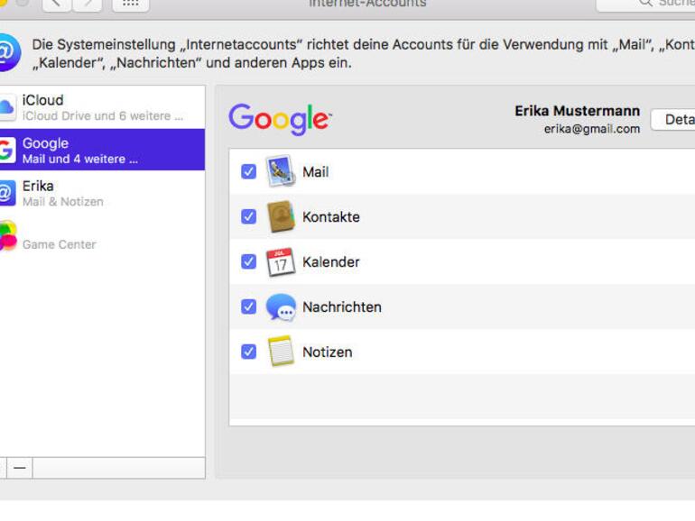695x521 pixels.
Task: Uncheck the Mail checkbox
Action: pos(248,171)
